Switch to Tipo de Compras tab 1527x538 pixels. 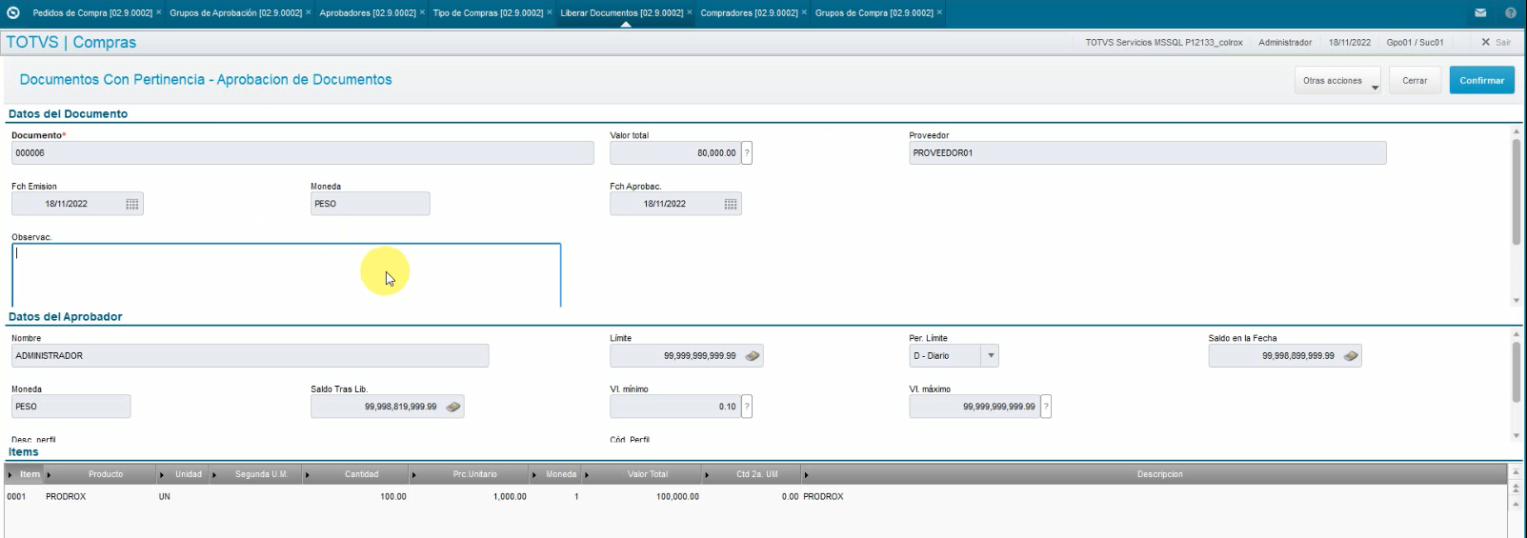488,12
